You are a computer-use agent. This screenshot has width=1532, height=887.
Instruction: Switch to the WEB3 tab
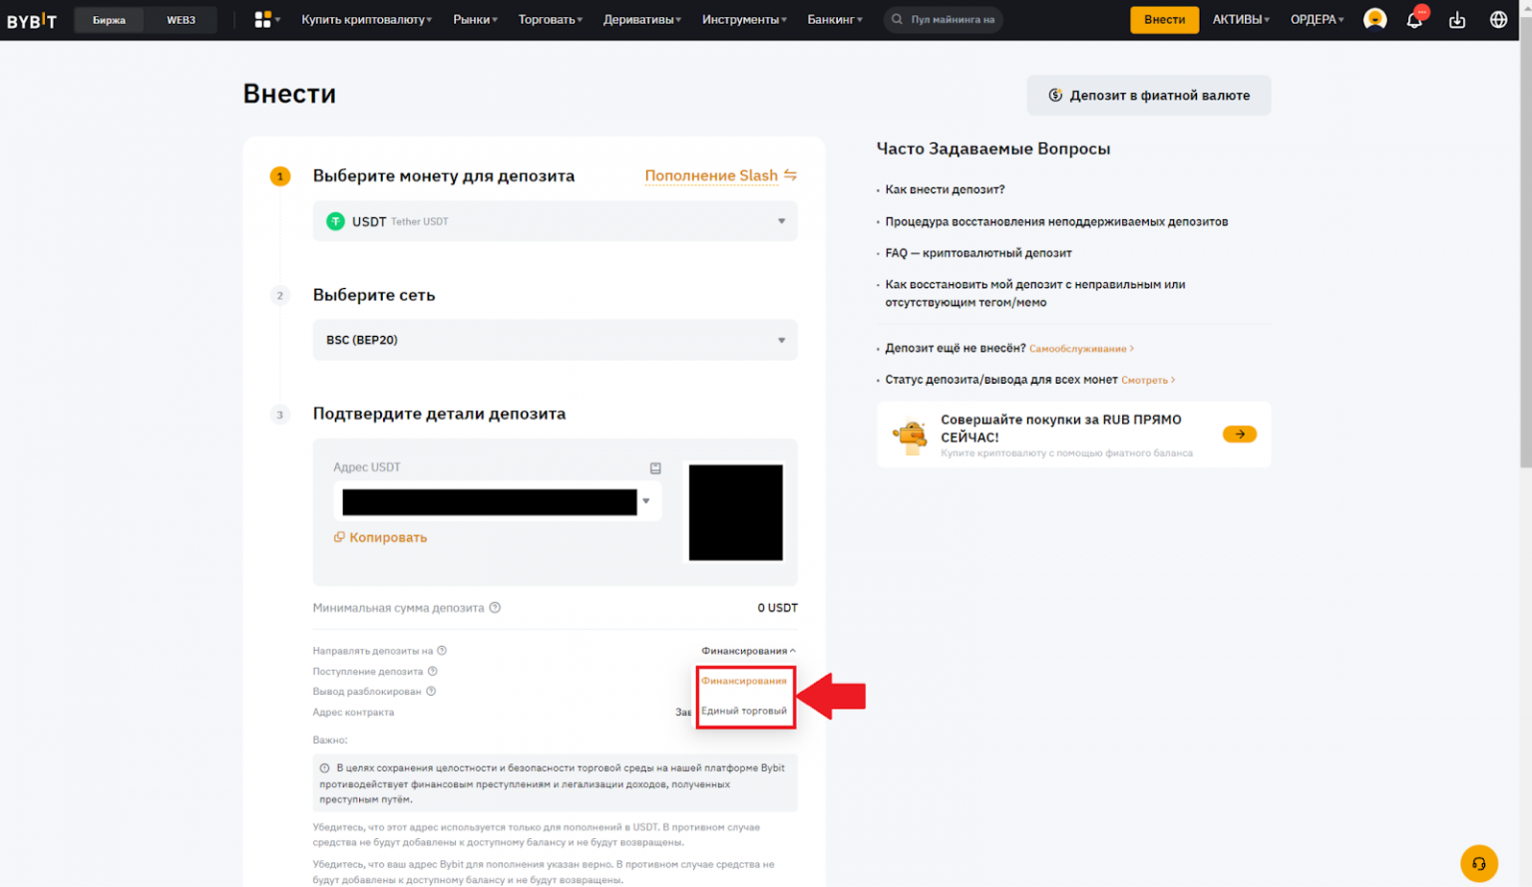[181, 18]
